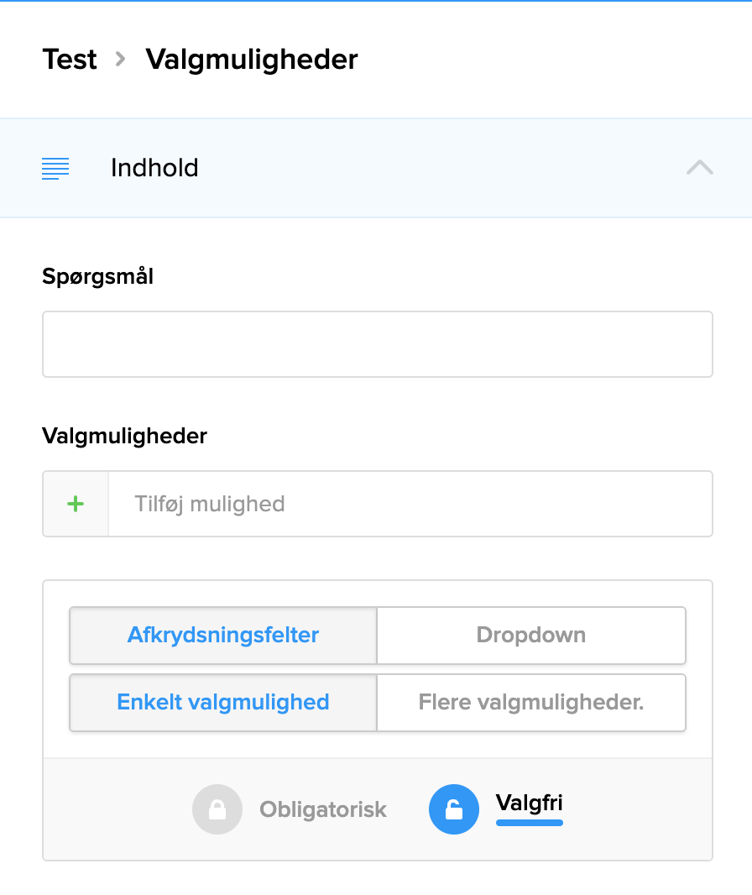Collapse the Indhold section using the chevron
The width and height of the screenshot is (752, 895).
pos(699,168)
